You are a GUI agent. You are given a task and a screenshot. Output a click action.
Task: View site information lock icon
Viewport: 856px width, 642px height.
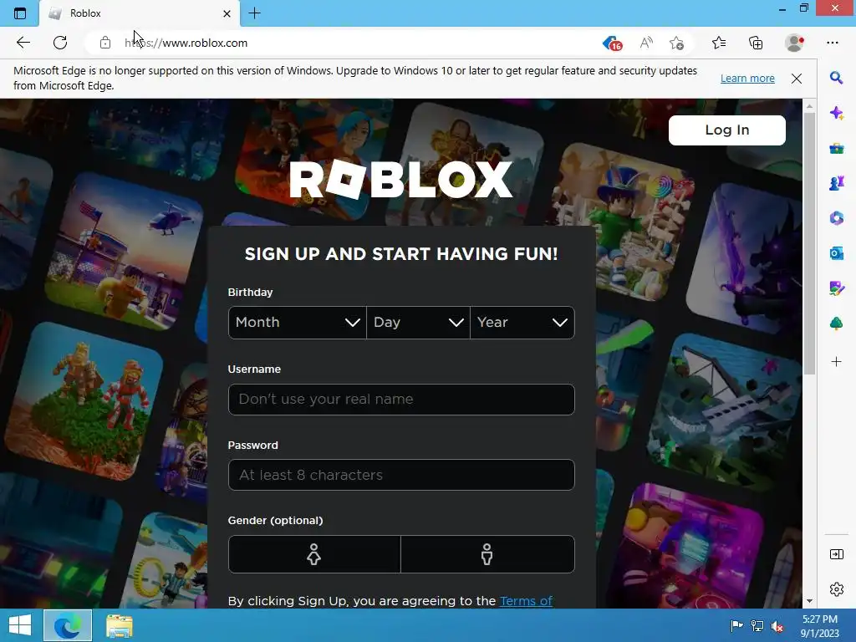(x=105, y=43)
